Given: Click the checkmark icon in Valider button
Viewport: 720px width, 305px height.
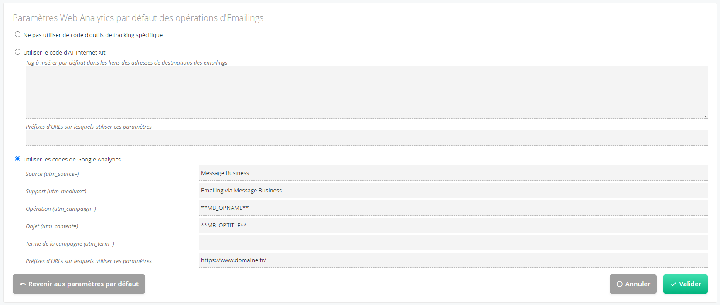Looking at the screenshot, I should pos(673,284).
